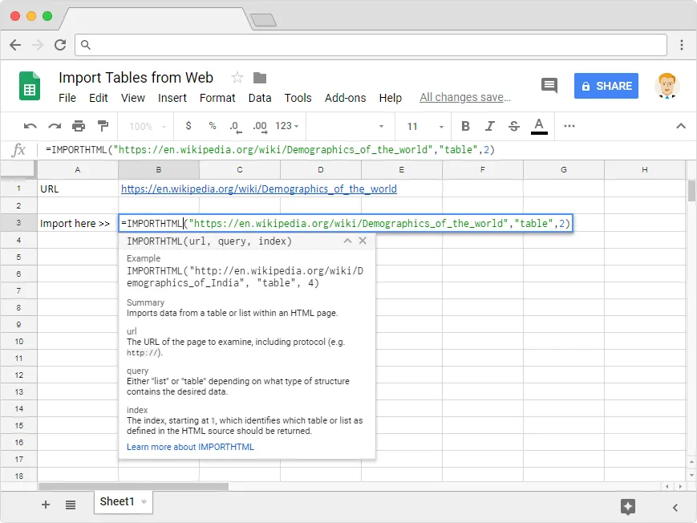This screenshot has width=697, height=523.
Task: Click the vertical scrollbar thumb
Action: [x=691, y=191]
